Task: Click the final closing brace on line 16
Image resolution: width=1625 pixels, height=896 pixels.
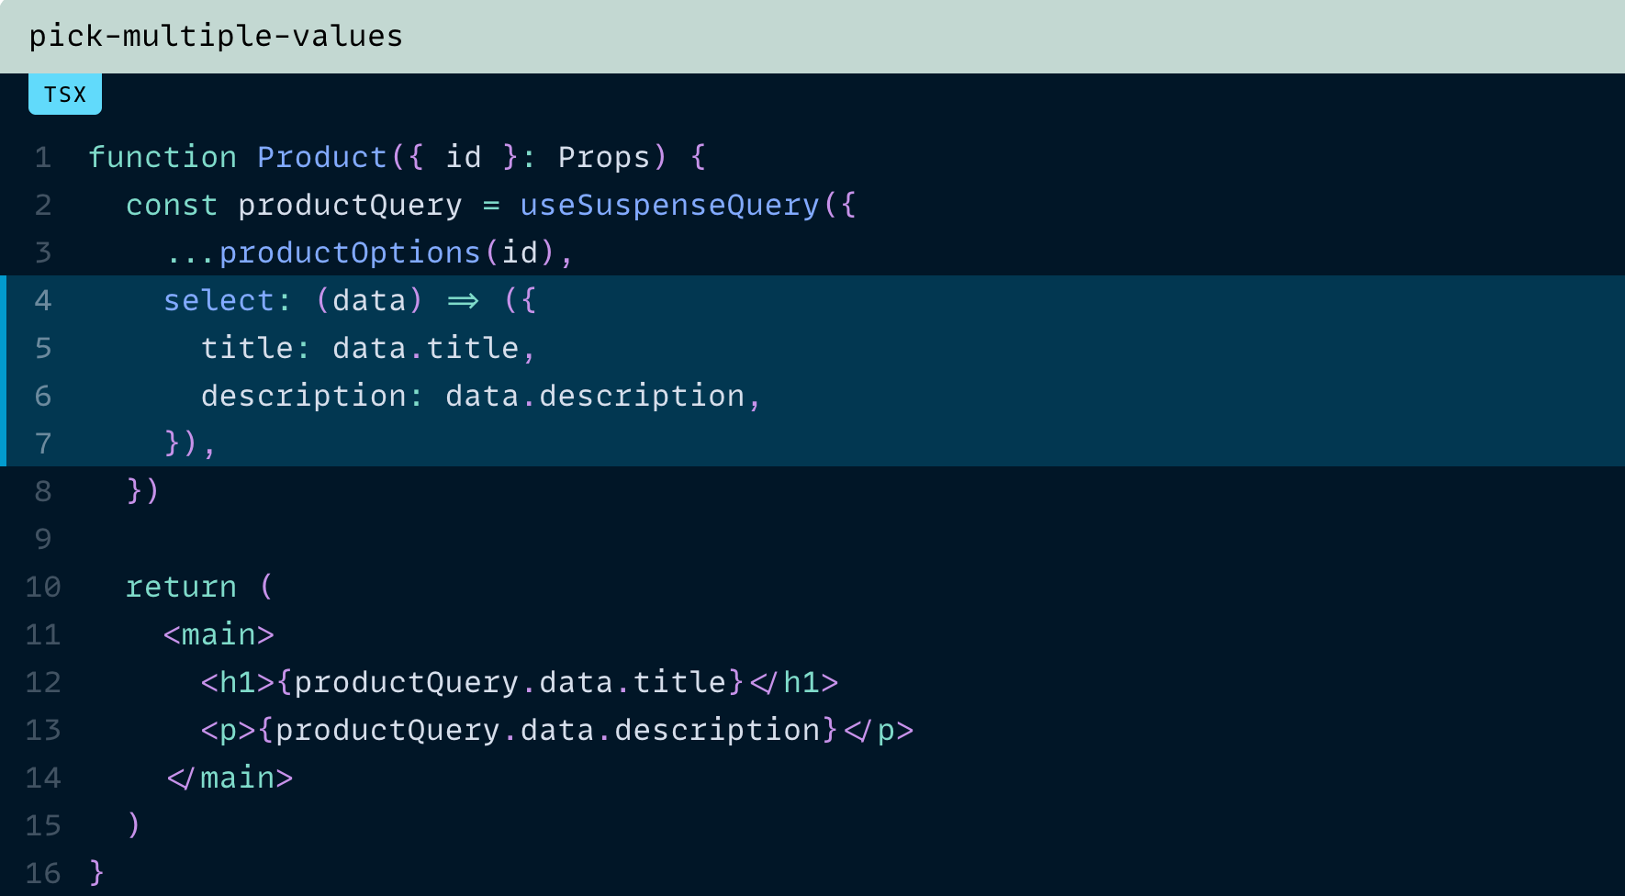Action: coord(96,873)
